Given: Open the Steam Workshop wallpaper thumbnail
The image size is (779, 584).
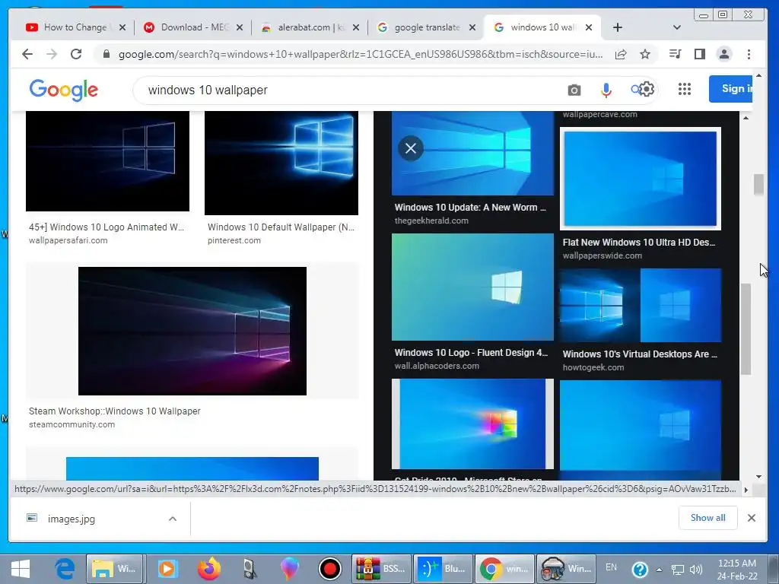Looking at the screenshot, I should (x=192, y=331).
